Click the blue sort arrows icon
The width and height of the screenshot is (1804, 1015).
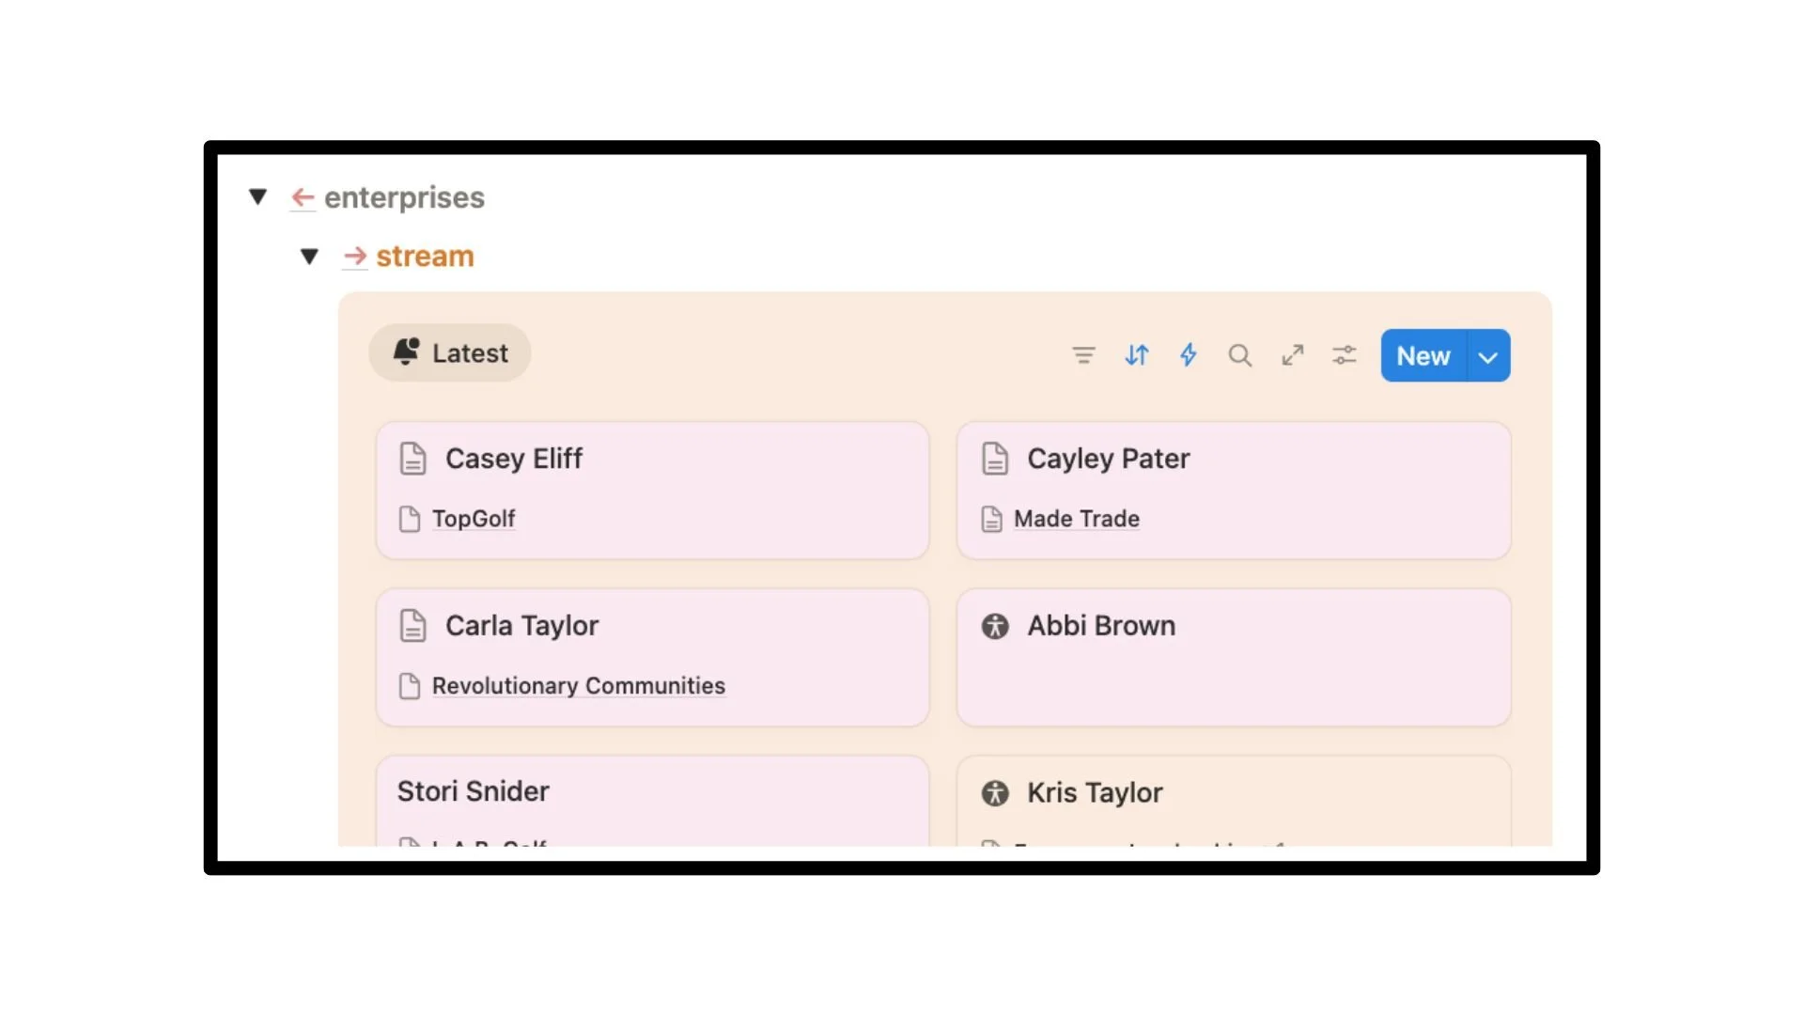pos(1137,355)
